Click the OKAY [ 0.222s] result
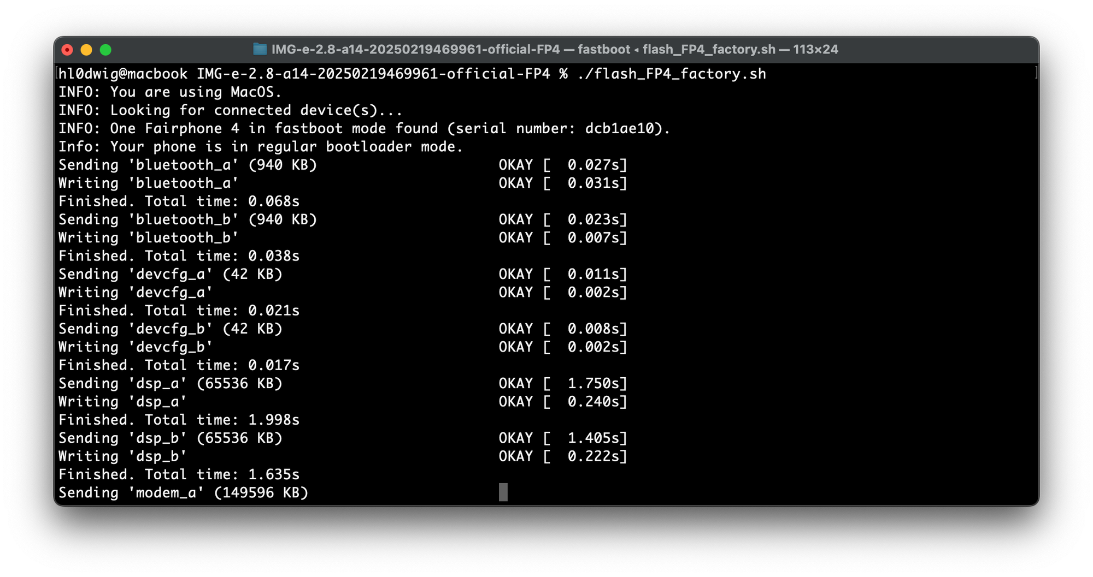 (563, 456)
